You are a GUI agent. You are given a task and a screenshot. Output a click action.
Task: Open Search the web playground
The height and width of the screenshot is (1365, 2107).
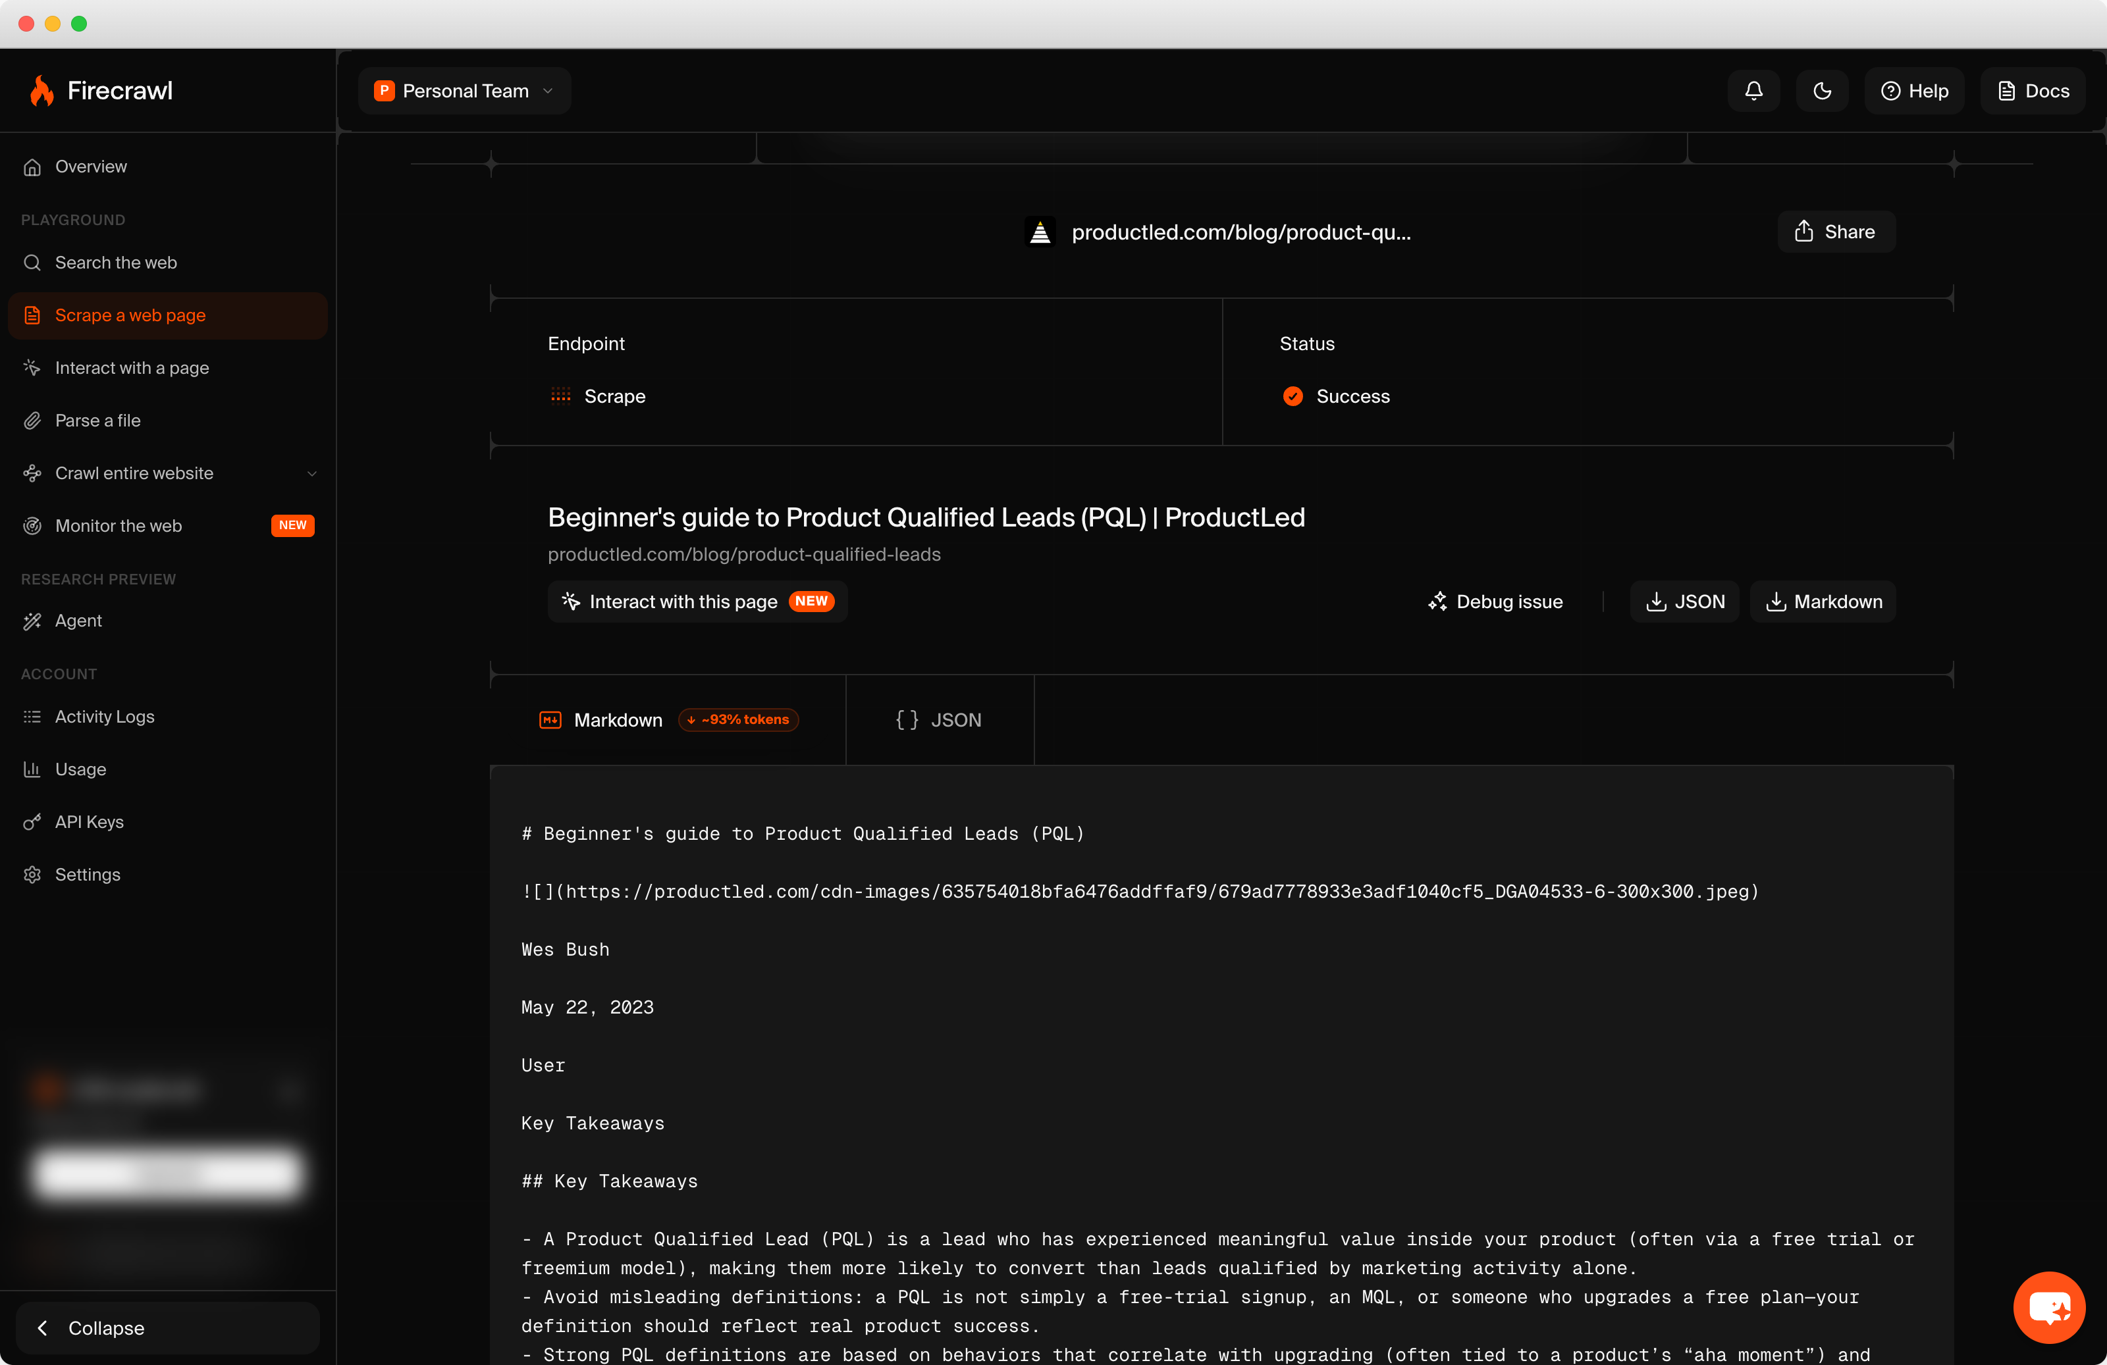click(168, 263)
